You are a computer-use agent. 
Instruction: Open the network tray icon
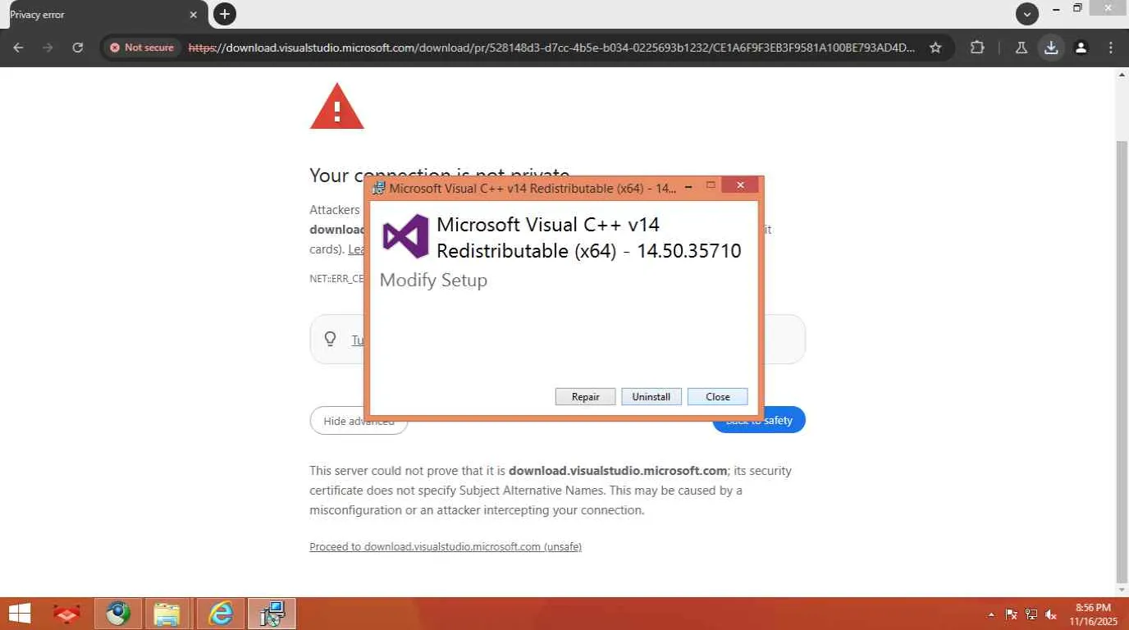(x=1031, y=614)
